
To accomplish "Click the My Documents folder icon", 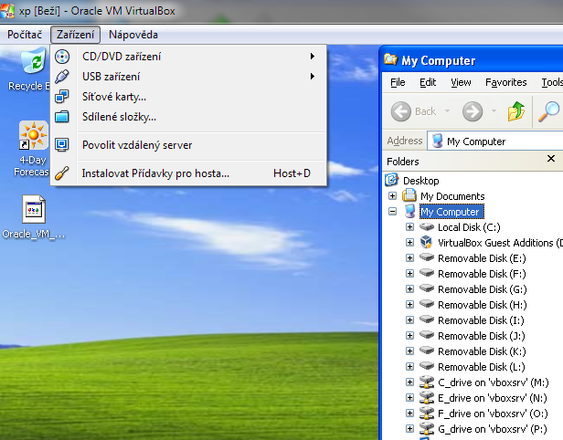I will (409, 195).
